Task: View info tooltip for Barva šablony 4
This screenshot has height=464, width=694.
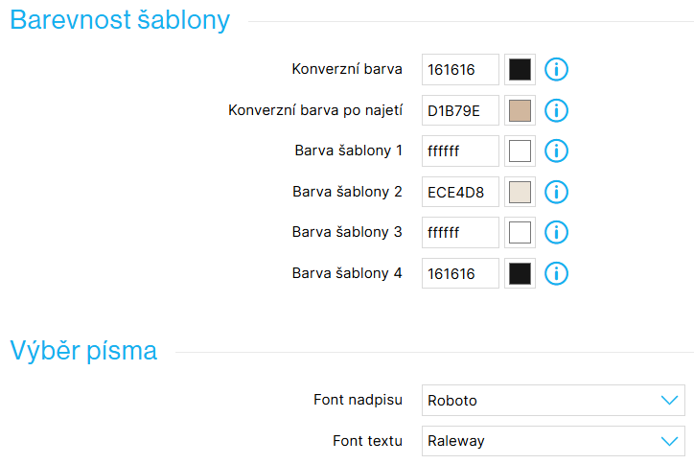Action: click(557, 273)
